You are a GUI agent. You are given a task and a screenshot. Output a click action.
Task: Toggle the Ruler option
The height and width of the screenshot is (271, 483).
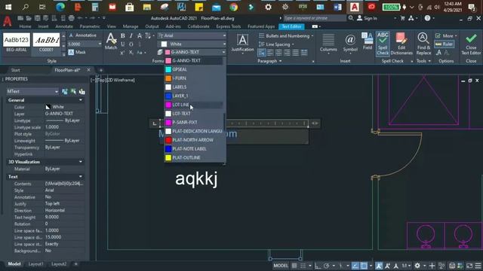[445, 44]
